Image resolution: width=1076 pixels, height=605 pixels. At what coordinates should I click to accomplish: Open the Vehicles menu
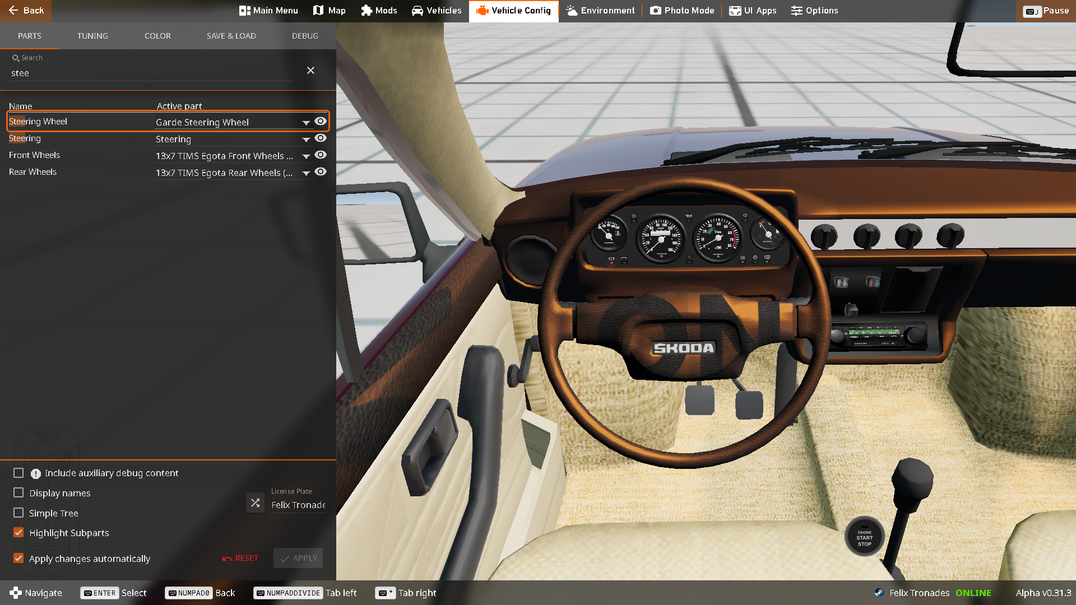click(x=437, y=11)
